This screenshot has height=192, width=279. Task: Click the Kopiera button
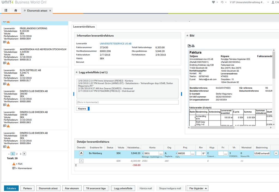coord(82,108)
